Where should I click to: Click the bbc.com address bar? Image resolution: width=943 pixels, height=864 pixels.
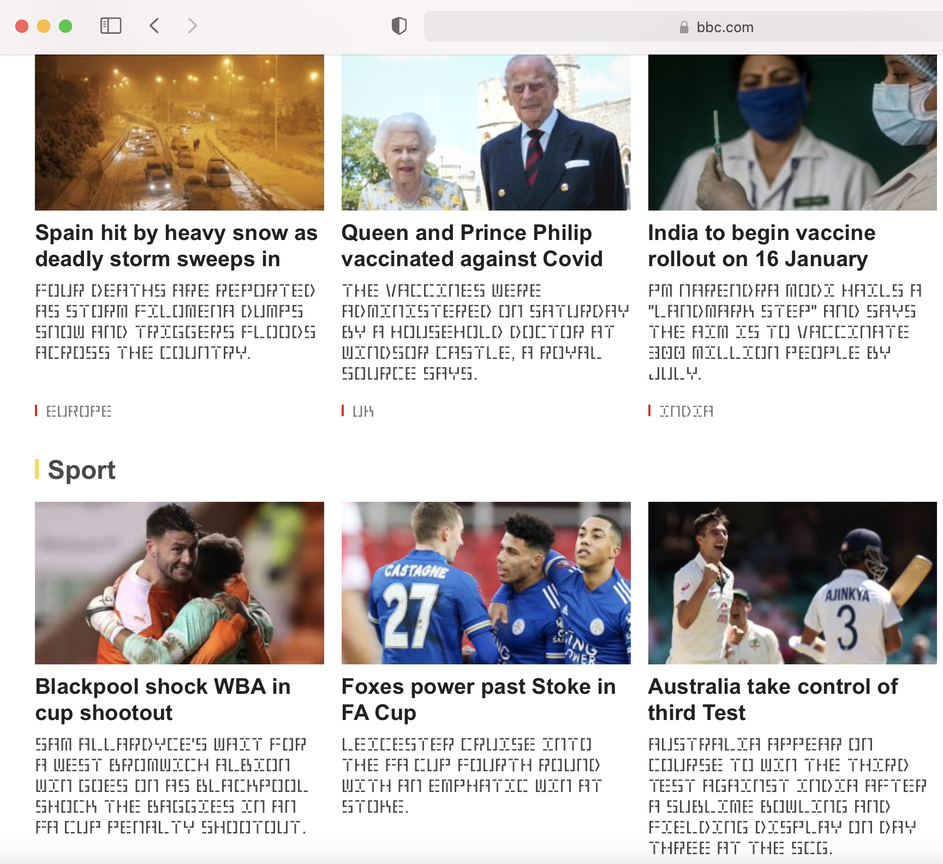(683, 26)
